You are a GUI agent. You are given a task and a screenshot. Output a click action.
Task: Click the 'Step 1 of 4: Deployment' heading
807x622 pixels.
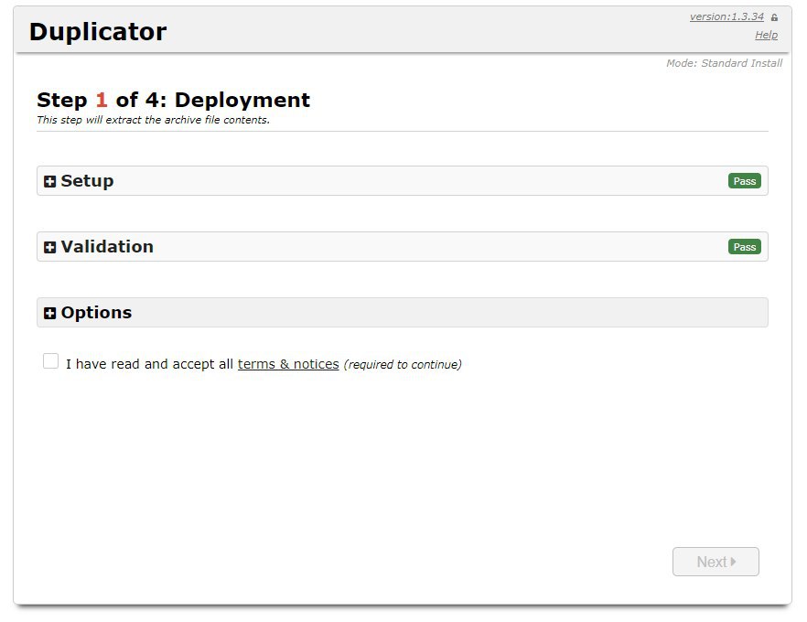click(x=174, y=100)
